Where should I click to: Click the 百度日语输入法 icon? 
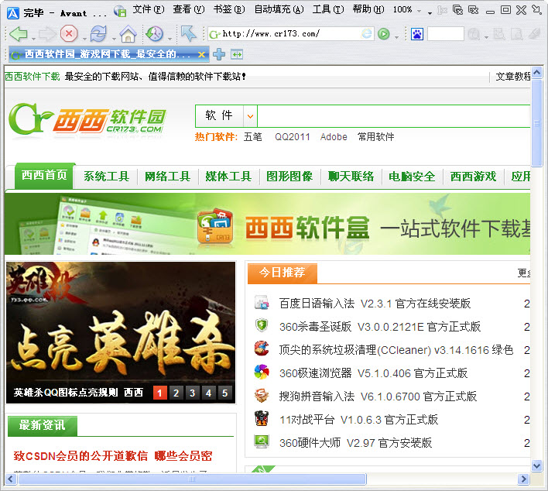[x=262, y=302]
